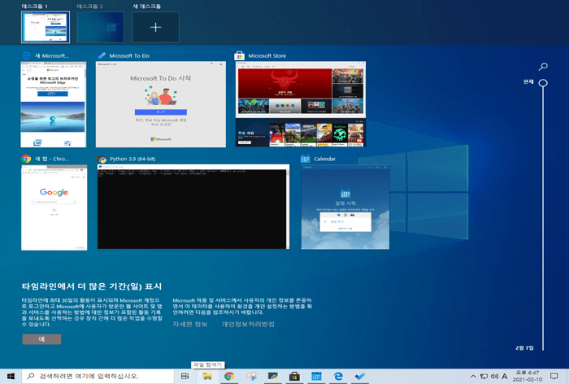Open the taskbar clock showing 6:47
Viewport: 569px width, 384px height.
tap(528, 377)
